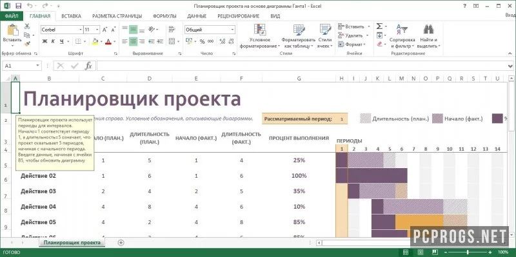Switch to the РЕЦЕНЗИРОВАНИЕ tab
This screenshot has width=516, height=257.
(239, 15)
